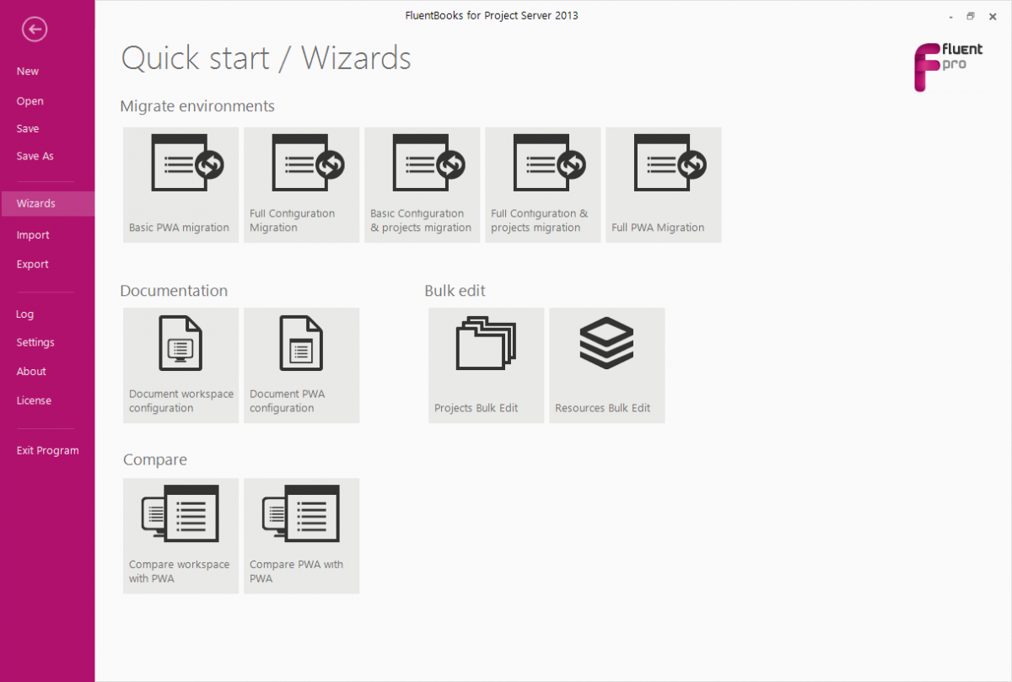Open the Basic PWA migration wizard tile
This screenshot has height=682, width=1012.
tap(180, 185)
